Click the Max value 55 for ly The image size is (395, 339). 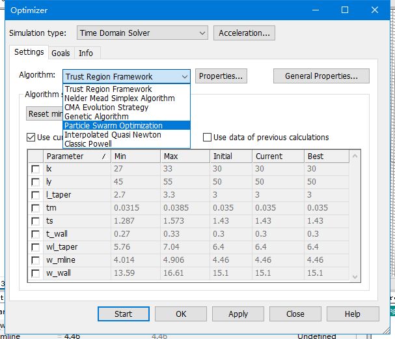(185, 182)
